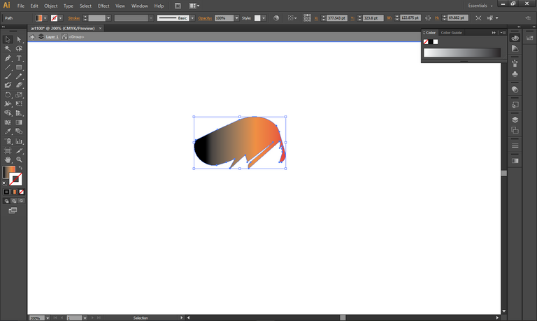Select the Blob Brush tool

(x=8, y=85)
